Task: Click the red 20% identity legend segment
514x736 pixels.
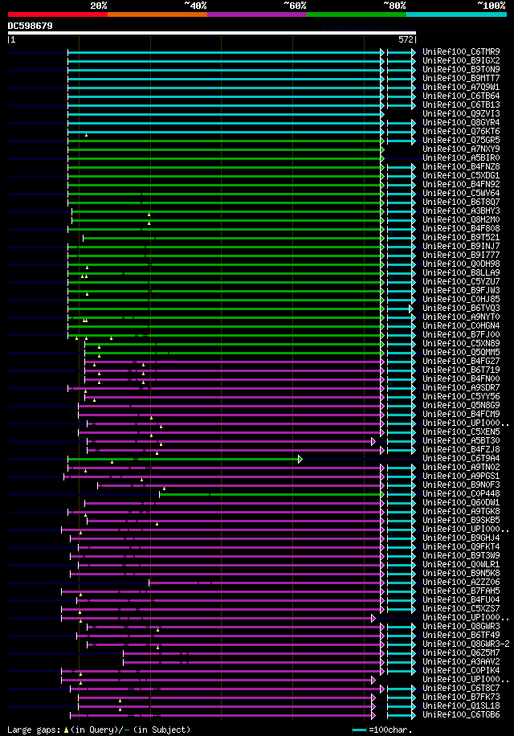Action: 58,14
